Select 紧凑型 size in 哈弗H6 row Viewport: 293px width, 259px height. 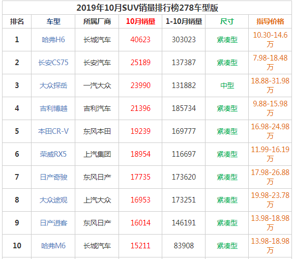[227, 40]
